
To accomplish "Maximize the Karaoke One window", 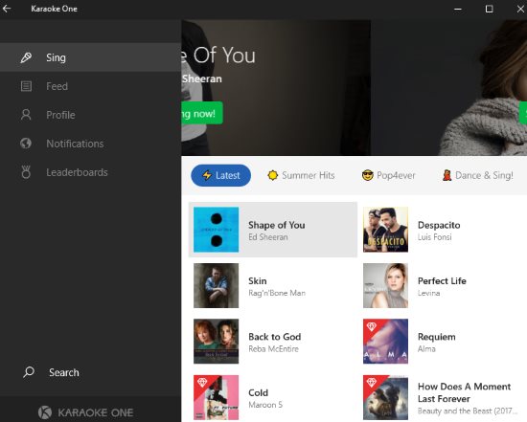I will coord(489,9).
